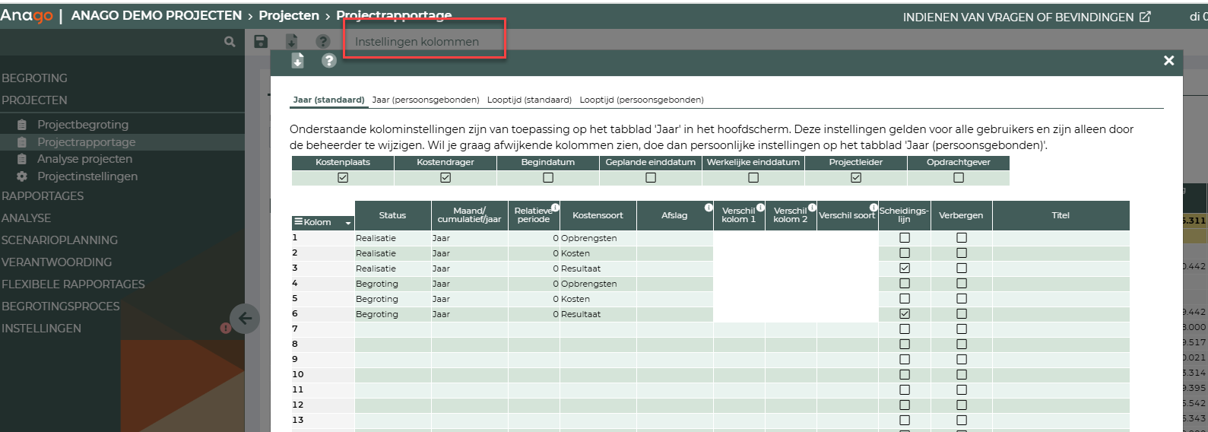
Task: Tick Verbergen checkbox for row 1
Action: (x=962, y=238)
